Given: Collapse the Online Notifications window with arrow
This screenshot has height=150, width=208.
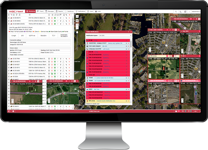Looking at the screenshot, I should click(x=128, y=32).
